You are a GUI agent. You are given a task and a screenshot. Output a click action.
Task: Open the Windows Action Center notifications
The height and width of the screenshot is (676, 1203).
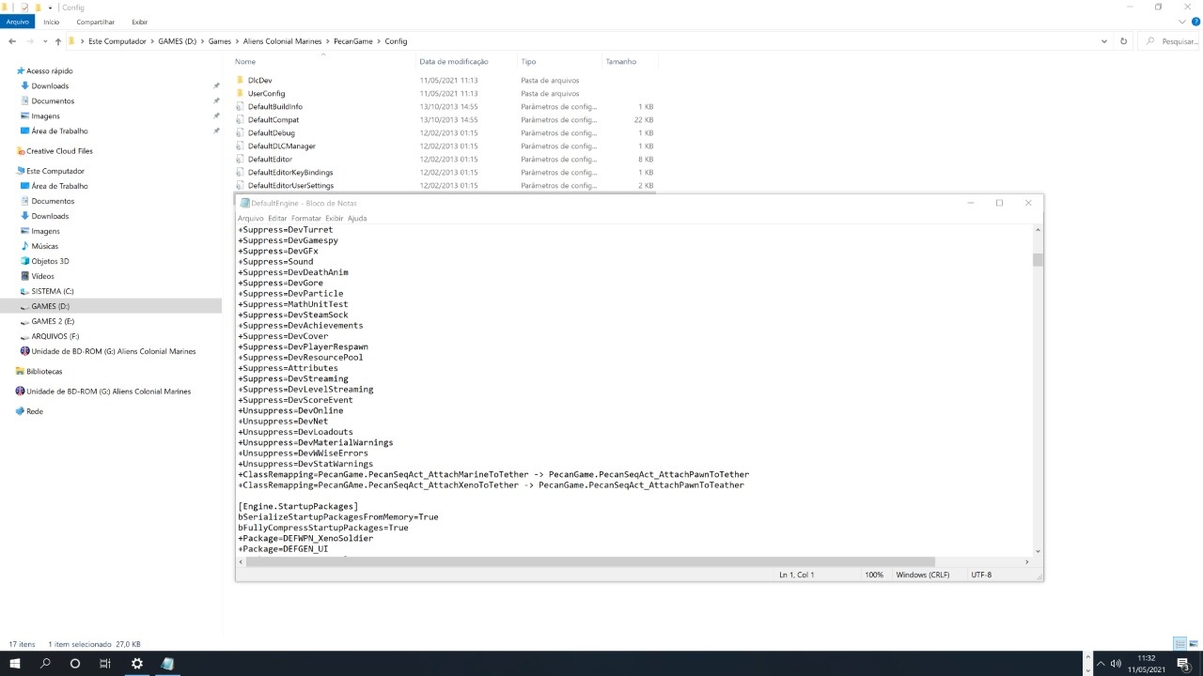(1183, 664)
